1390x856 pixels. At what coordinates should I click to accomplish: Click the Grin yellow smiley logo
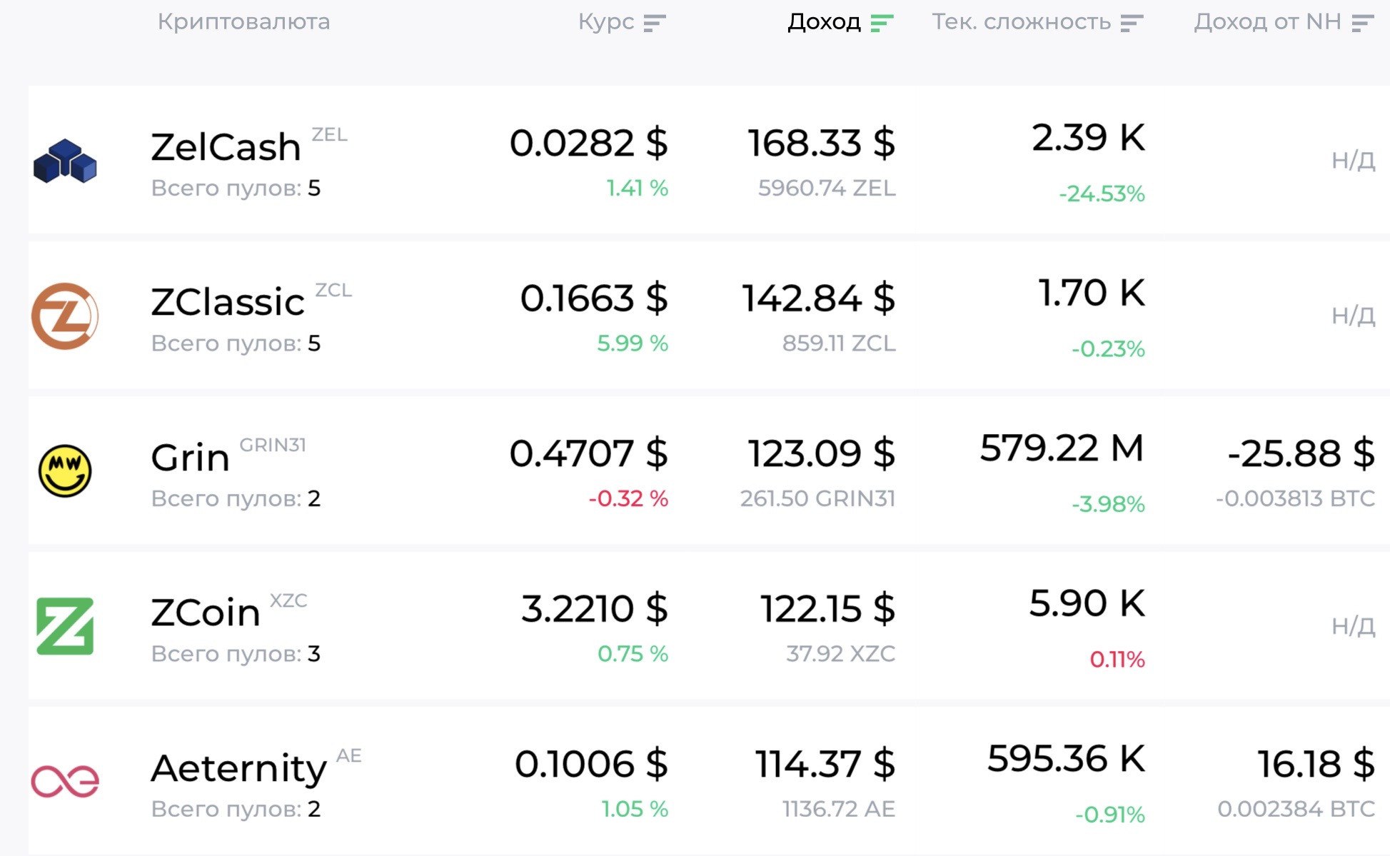[65, 470]
